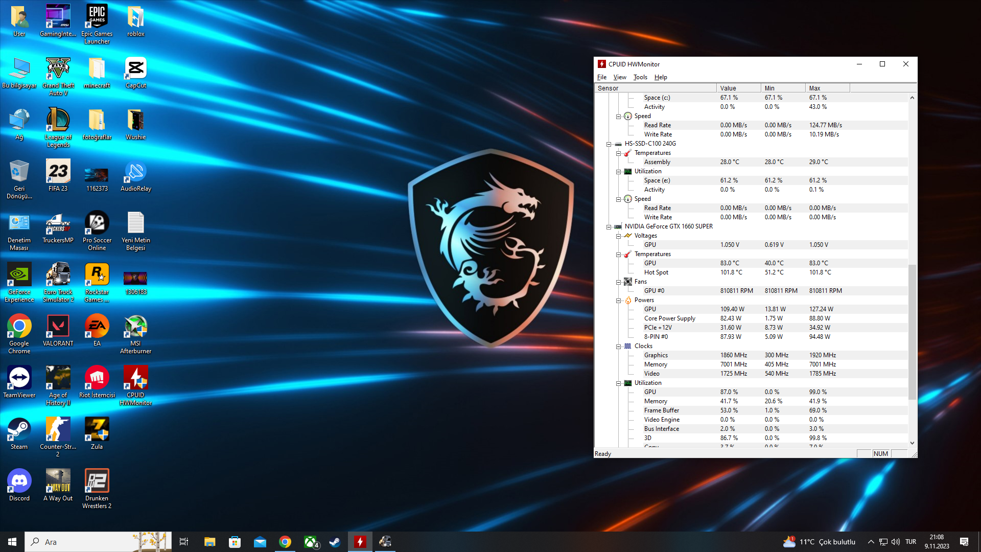Open the Tools menu
The width and height of the screenshot is (981, 552).
pos(640,77)
